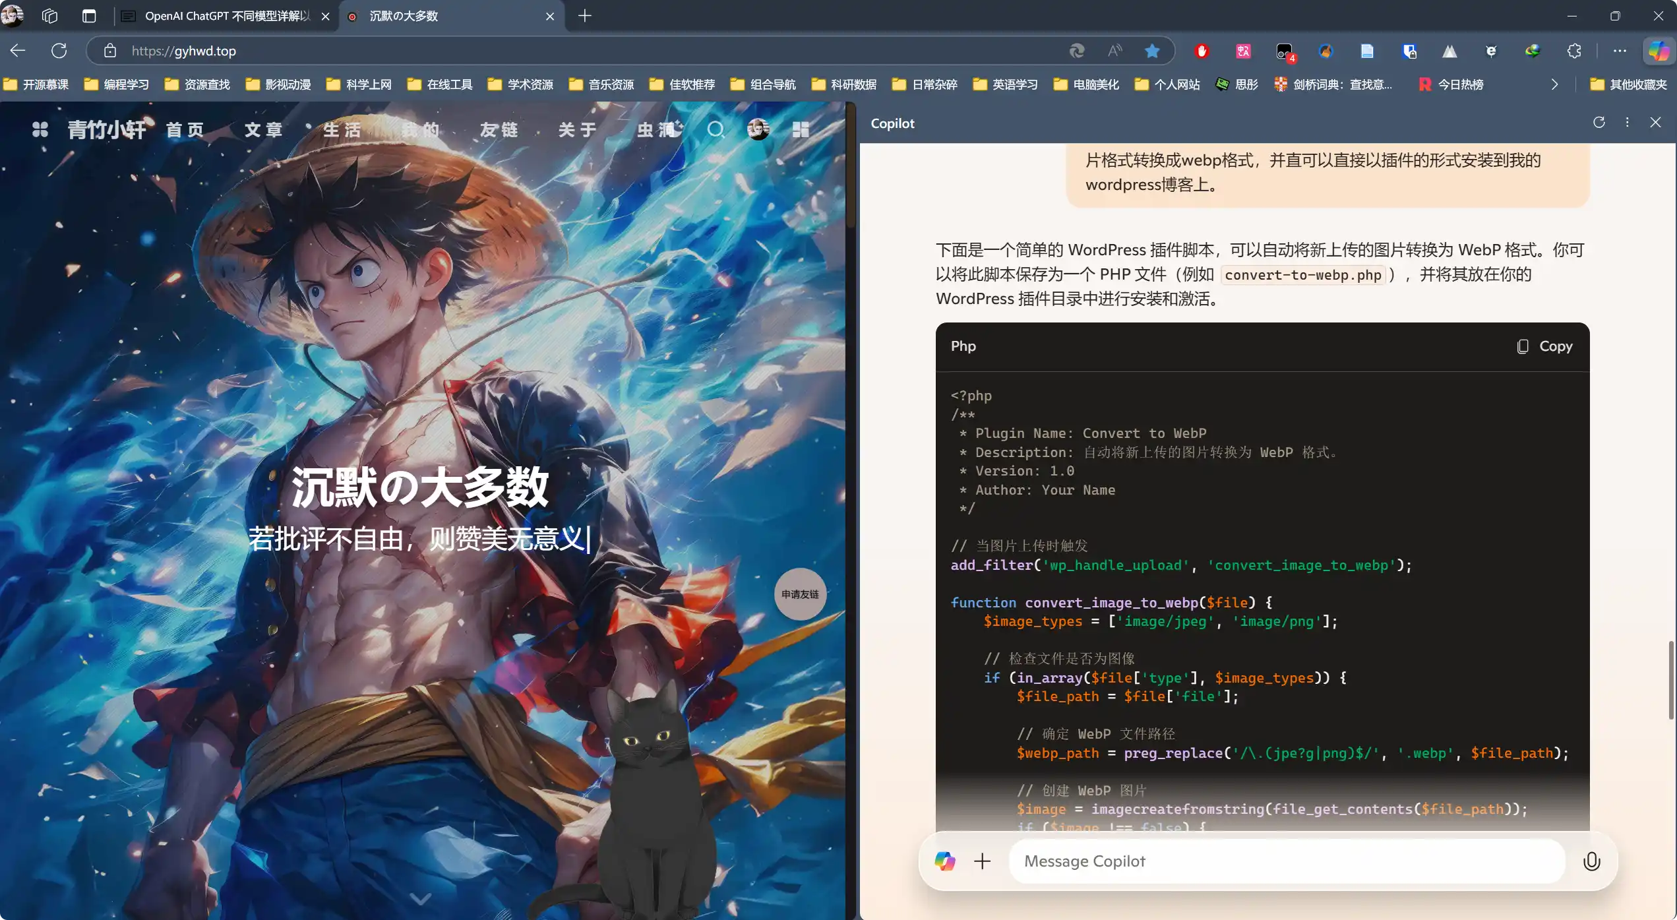Click the microphone voice input icon
This screenshot has width=1677, height=920.
(1591, 861)
